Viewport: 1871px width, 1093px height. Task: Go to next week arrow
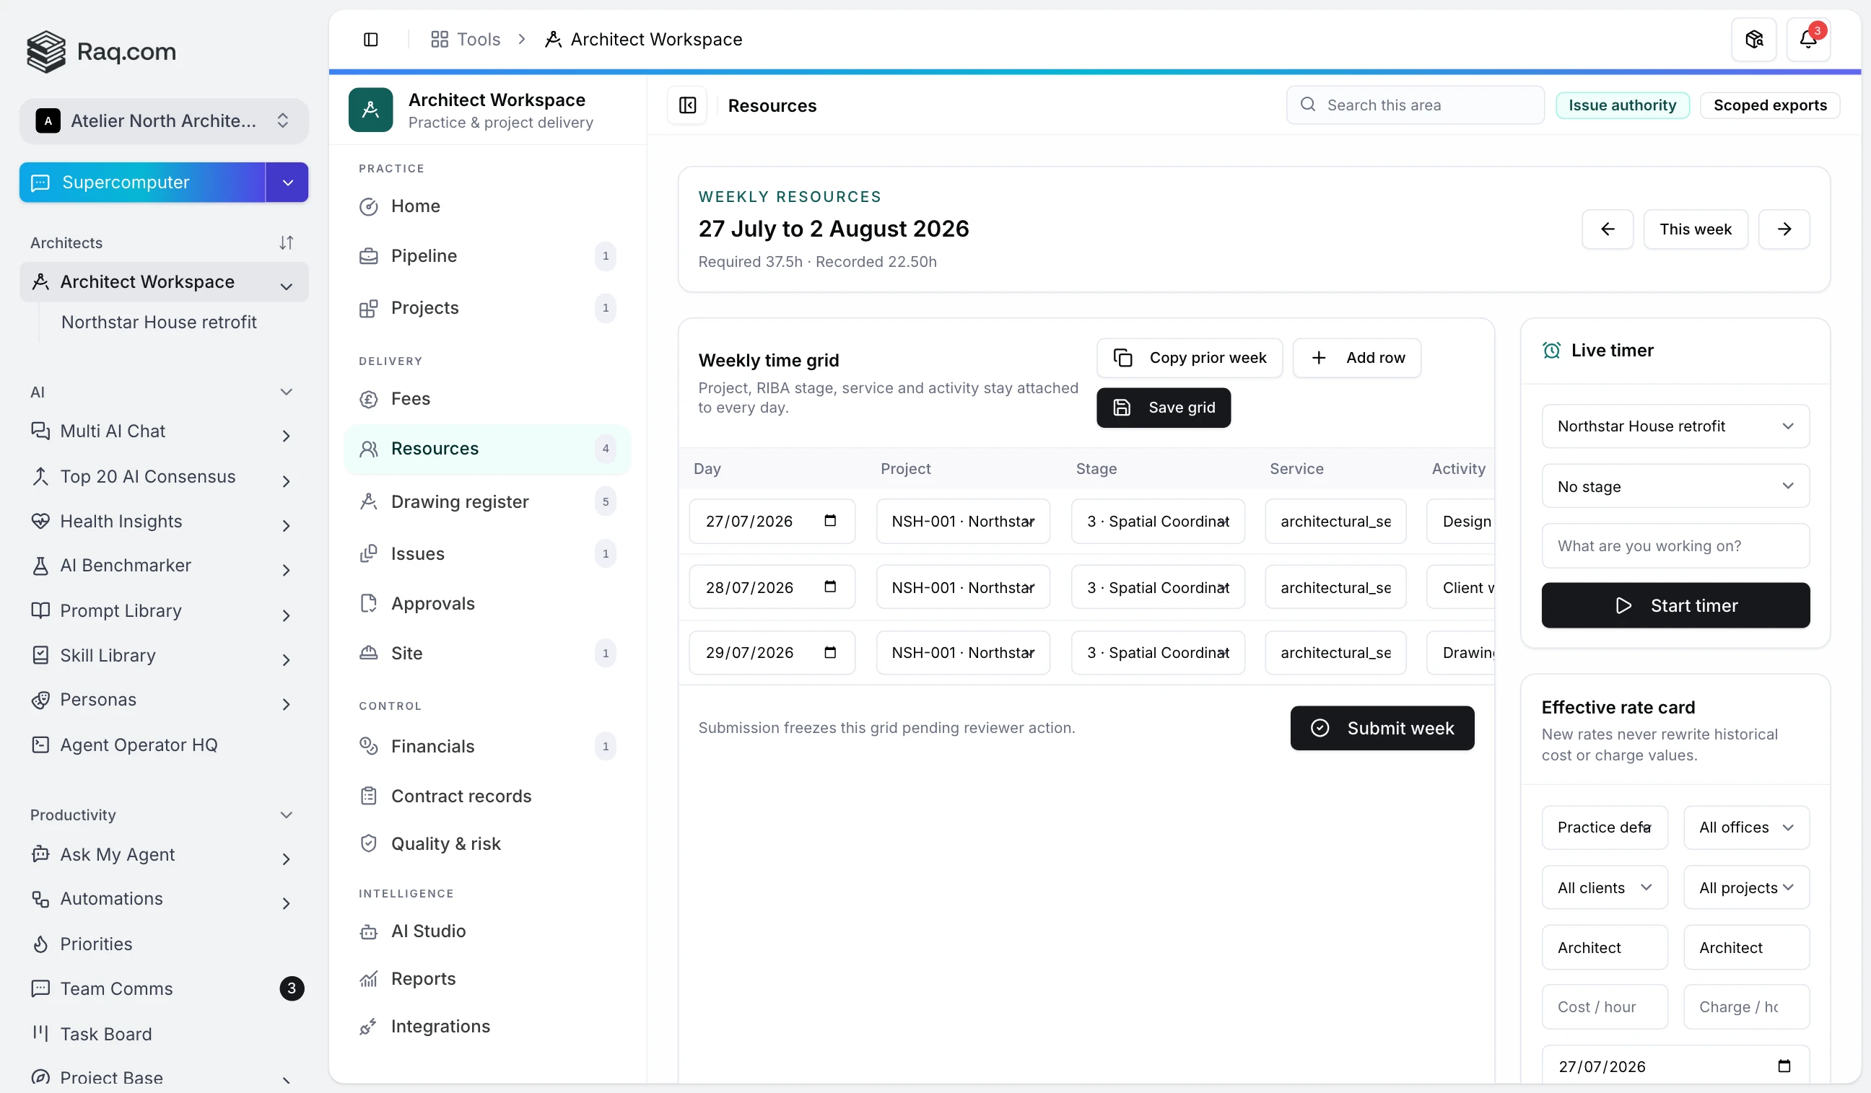[x=1784, y=229]
